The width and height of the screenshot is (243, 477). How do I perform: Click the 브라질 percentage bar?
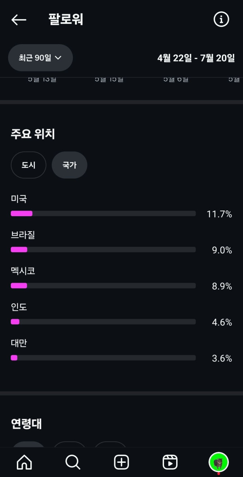coord(103,249)
